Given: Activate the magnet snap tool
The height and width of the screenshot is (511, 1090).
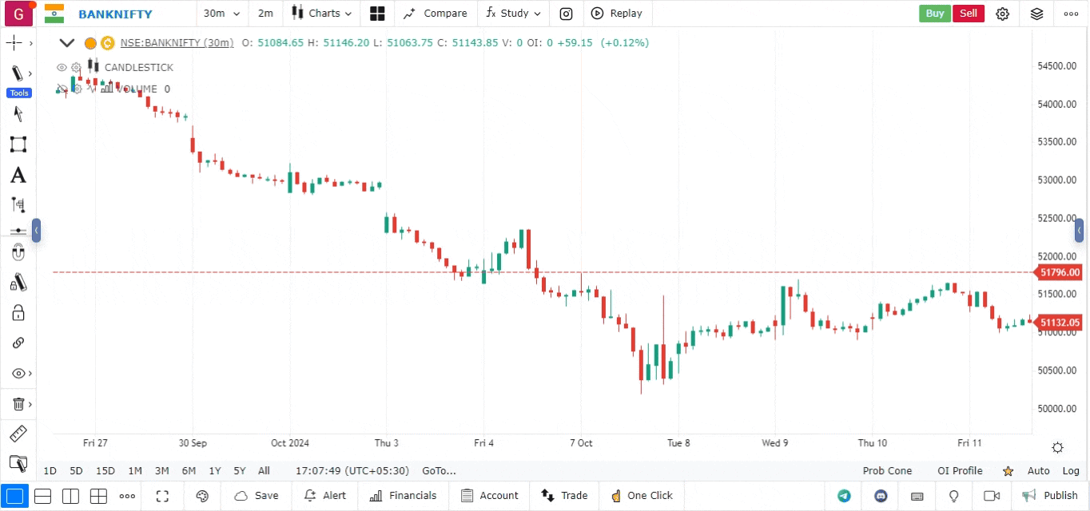Looking at the screenshot, I should [x=18, y=253].
